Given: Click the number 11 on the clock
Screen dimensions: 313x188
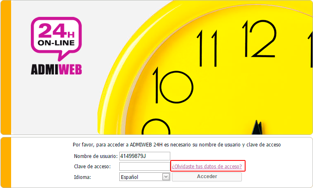Looking at the screenshot, I should tap(207, 48).
